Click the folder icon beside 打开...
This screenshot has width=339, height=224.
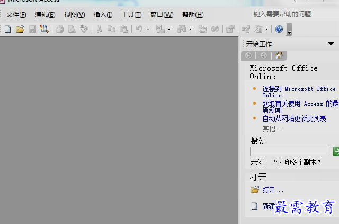pyautogui.click(x=255, y=190)
